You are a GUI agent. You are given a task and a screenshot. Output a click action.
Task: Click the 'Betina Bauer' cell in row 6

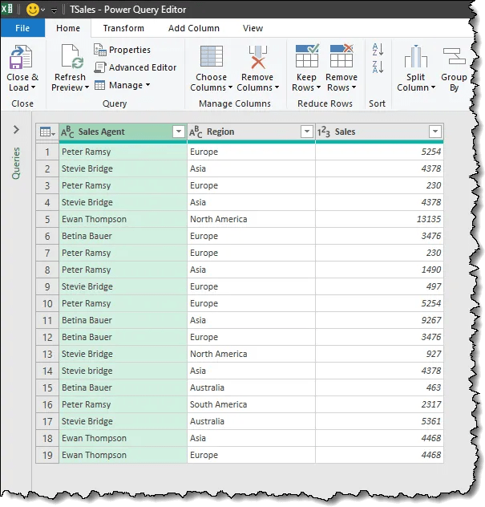click(x=123, y=236)
